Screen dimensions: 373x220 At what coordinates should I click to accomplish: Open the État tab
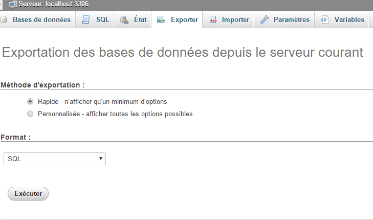point(132,20)
